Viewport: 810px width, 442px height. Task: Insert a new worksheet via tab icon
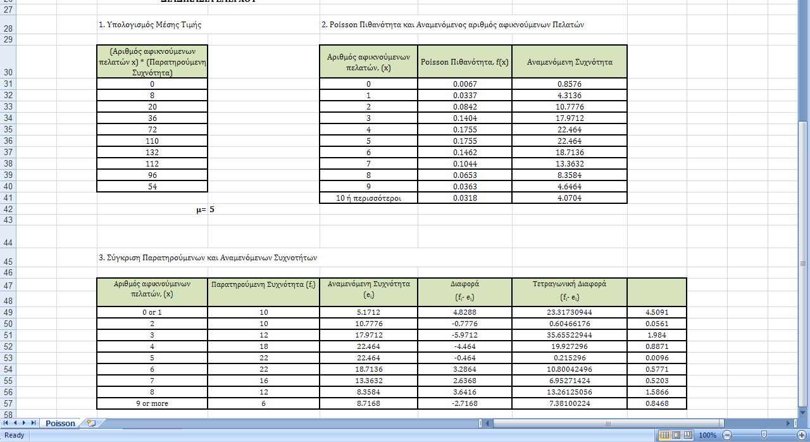point(92,423)
